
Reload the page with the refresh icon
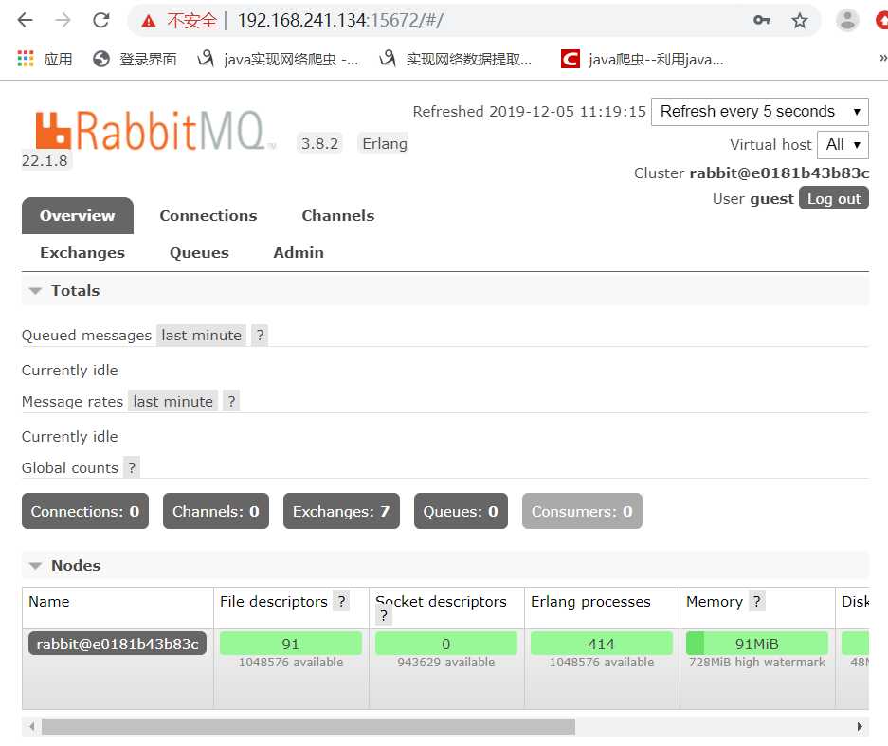tap(100, 21)
